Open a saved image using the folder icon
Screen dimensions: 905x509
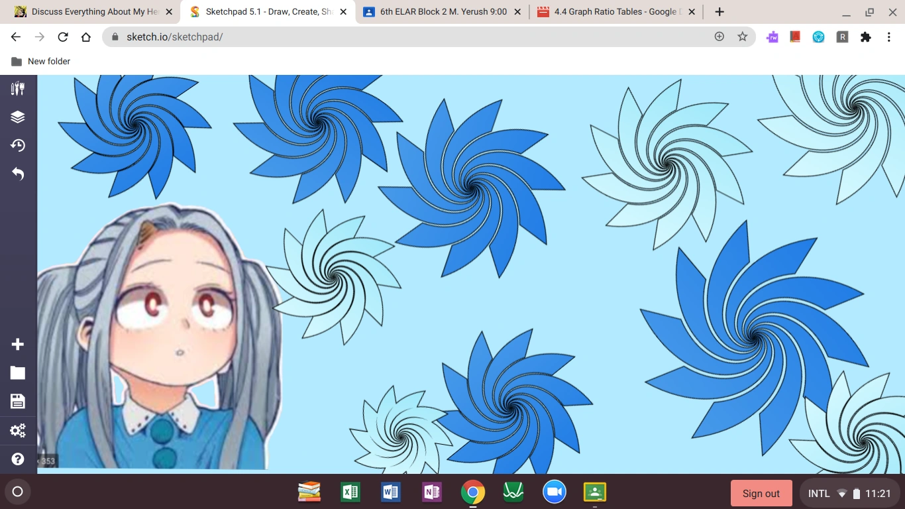pyautogui.click(x=17, y=372)
